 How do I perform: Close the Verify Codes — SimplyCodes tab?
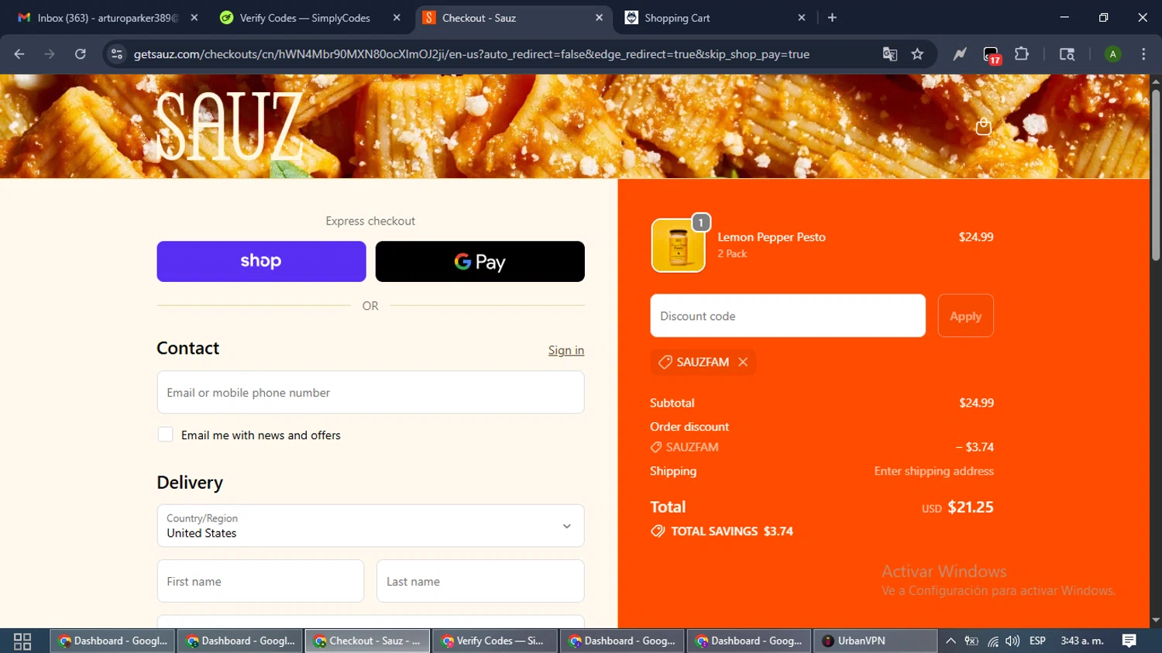coord(397,18)
